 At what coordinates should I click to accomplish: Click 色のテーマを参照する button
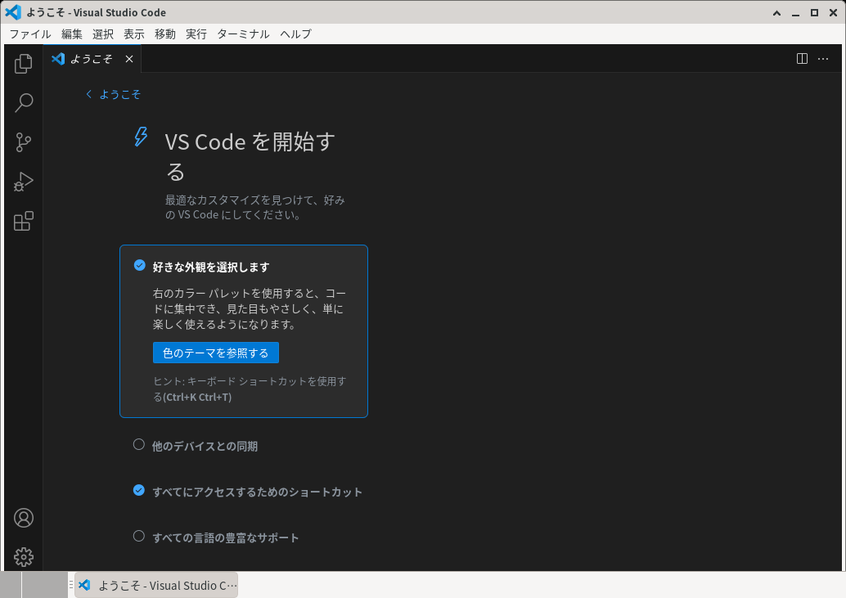(216, 353)
